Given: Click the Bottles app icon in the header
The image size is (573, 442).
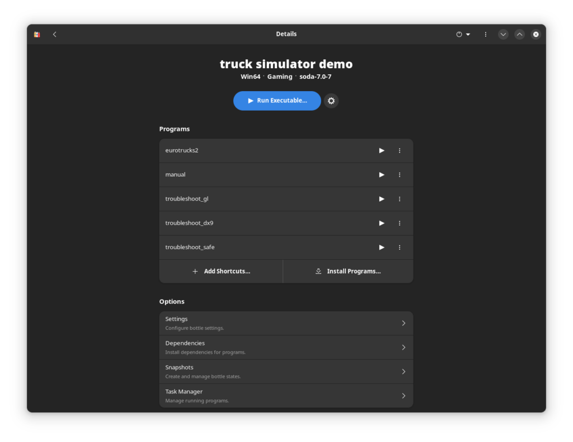Looking at the screenshot, I should click(36, 34).
